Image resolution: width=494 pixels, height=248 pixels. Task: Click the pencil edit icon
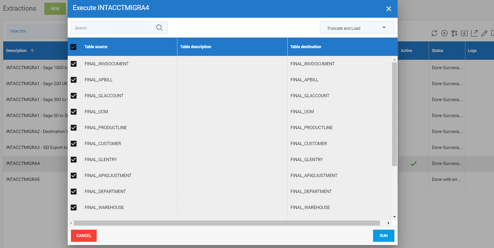pos(484,33)
